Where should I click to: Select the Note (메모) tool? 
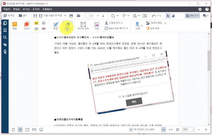tap(15, 26)
